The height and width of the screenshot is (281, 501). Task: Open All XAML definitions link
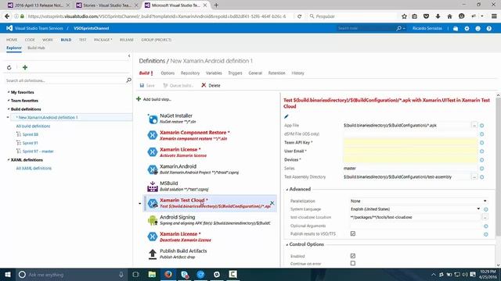coord(34,169)
